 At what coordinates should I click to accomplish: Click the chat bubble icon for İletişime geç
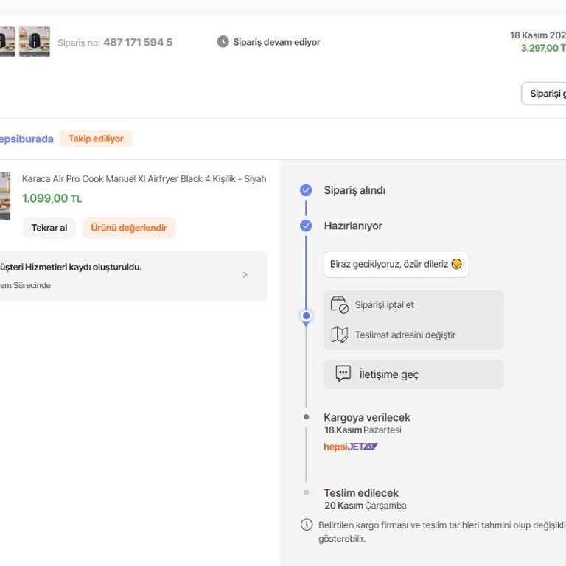click(x=343, y=374)
